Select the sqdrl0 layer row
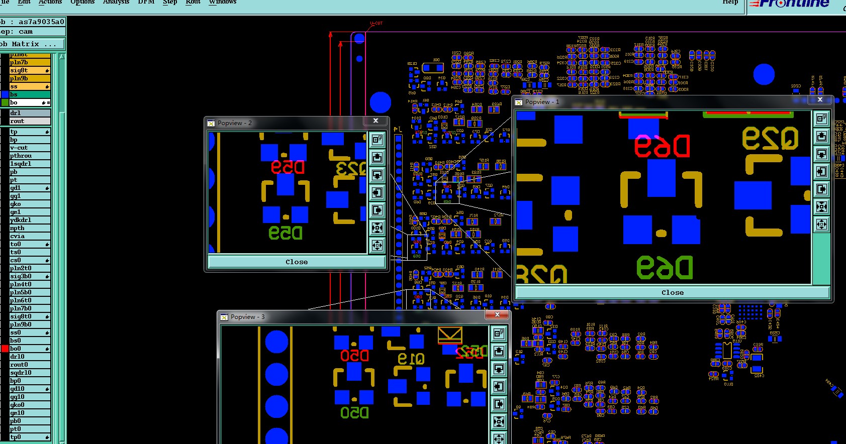Screen dimensions: 846x444 click(x=30, y=373)
